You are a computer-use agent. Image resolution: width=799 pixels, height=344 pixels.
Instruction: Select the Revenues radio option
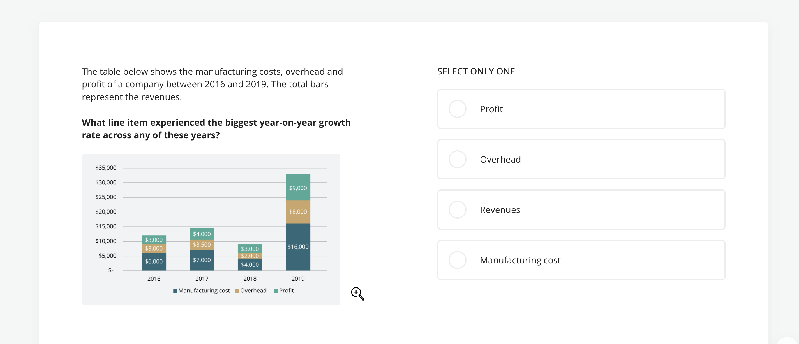(x=457, y=210)
